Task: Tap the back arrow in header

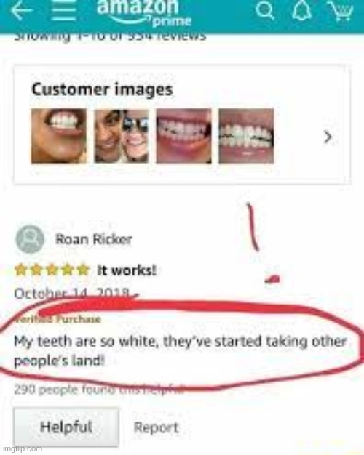Action: tap(22, 10)
